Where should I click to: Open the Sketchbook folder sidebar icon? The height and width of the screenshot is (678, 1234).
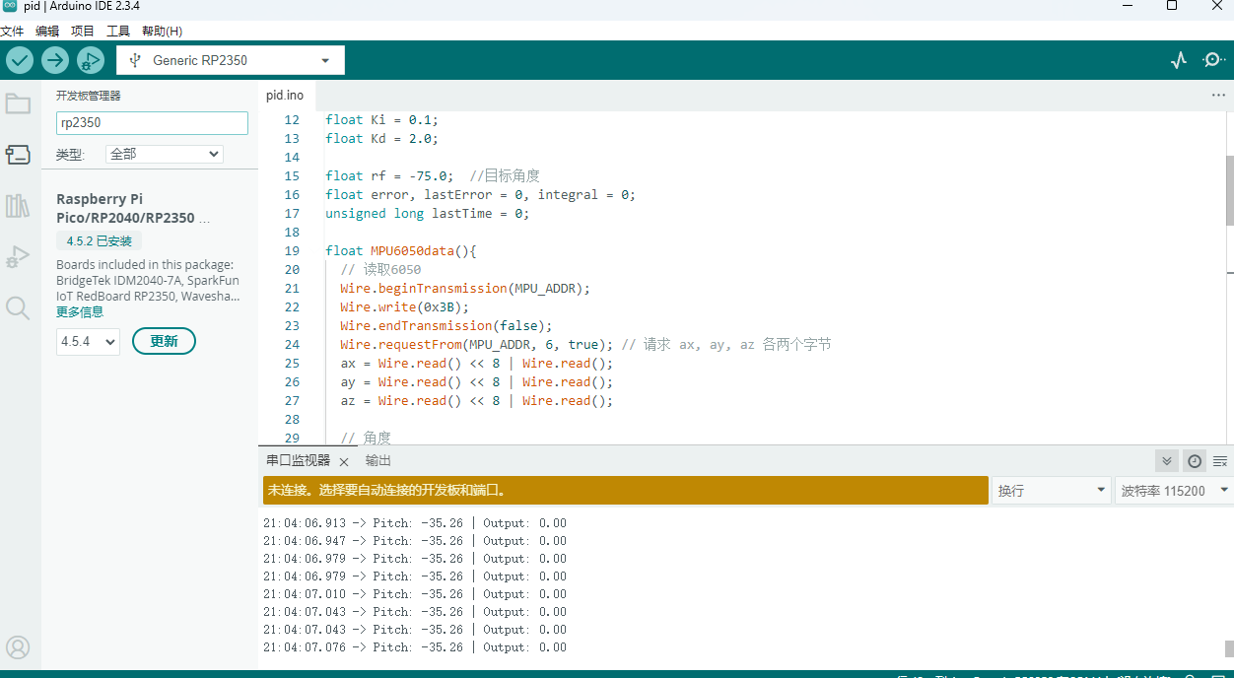click(x=18, y=103)
